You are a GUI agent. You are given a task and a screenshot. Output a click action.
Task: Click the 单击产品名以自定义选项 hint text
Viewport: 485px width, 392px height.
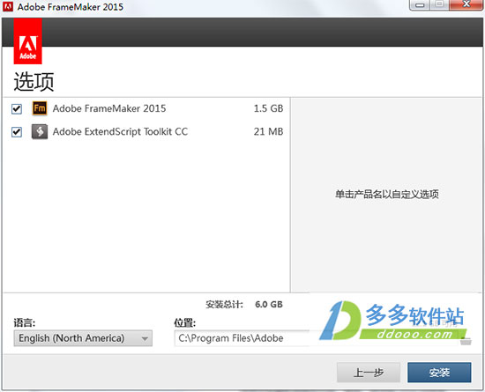(387, 195)
